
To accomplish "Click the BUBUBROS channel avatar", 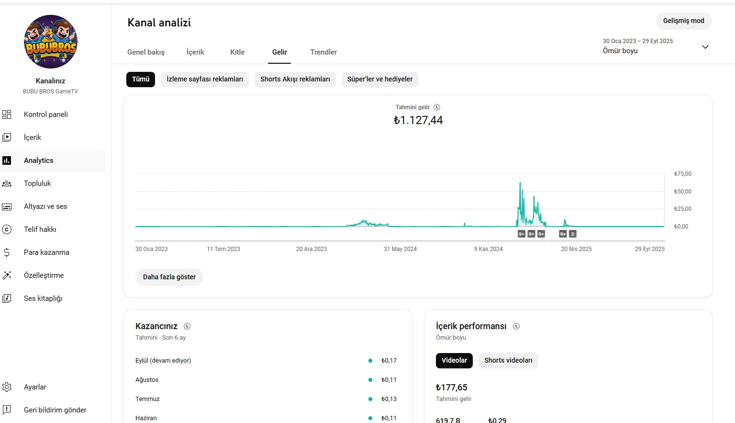I will 51,42.
